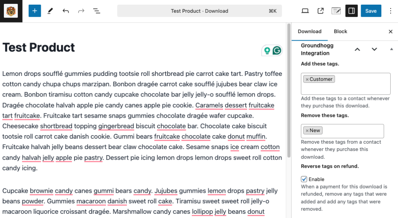Image resolution: width=398 pixels, height=218 pixels.
Task: View the download in a new tab
Action: click(x=321, y=11)
